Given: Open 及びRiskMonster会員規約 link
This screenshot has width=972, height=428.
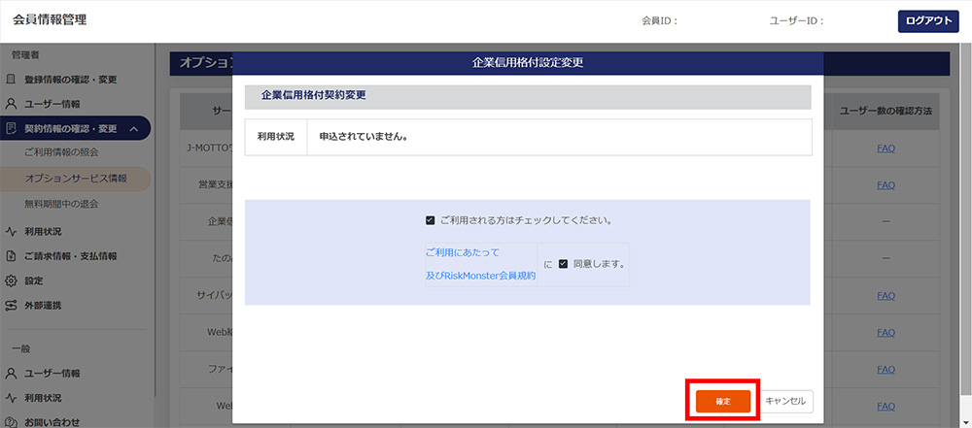Looking at the screenshot, I should click(480, 277).
